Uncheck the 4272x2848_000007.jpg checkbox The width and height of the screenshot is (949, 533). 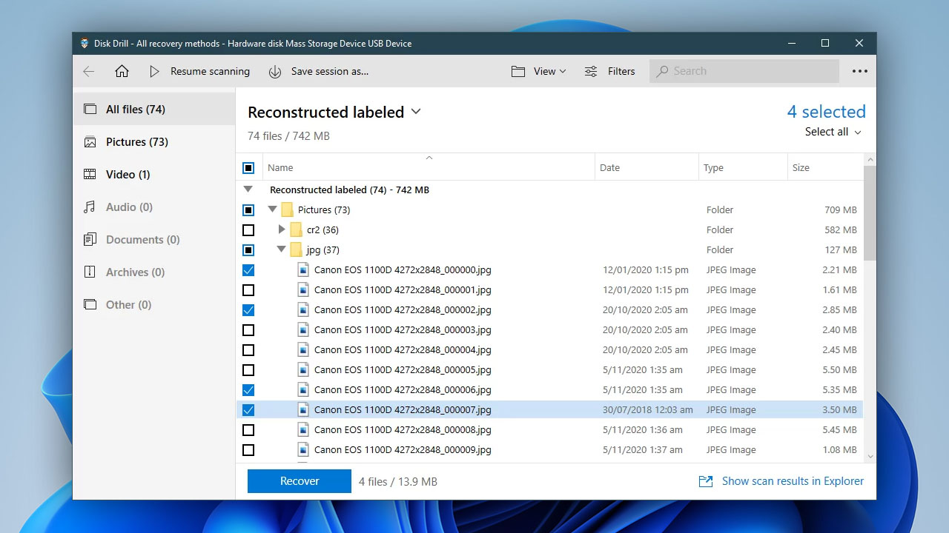pos(248,410)
